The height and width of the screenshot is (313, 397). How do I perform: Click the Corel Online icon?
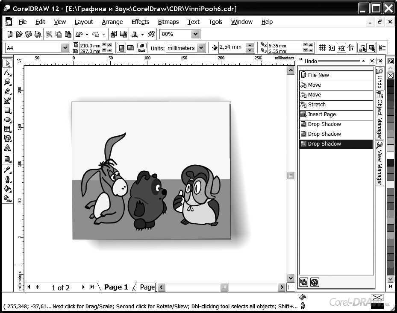tap(151, 34)
